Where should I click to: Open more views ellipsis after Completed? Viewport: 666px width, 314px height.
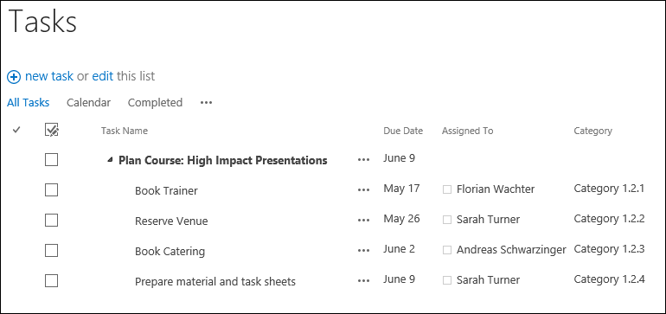[x=206, y=103]
